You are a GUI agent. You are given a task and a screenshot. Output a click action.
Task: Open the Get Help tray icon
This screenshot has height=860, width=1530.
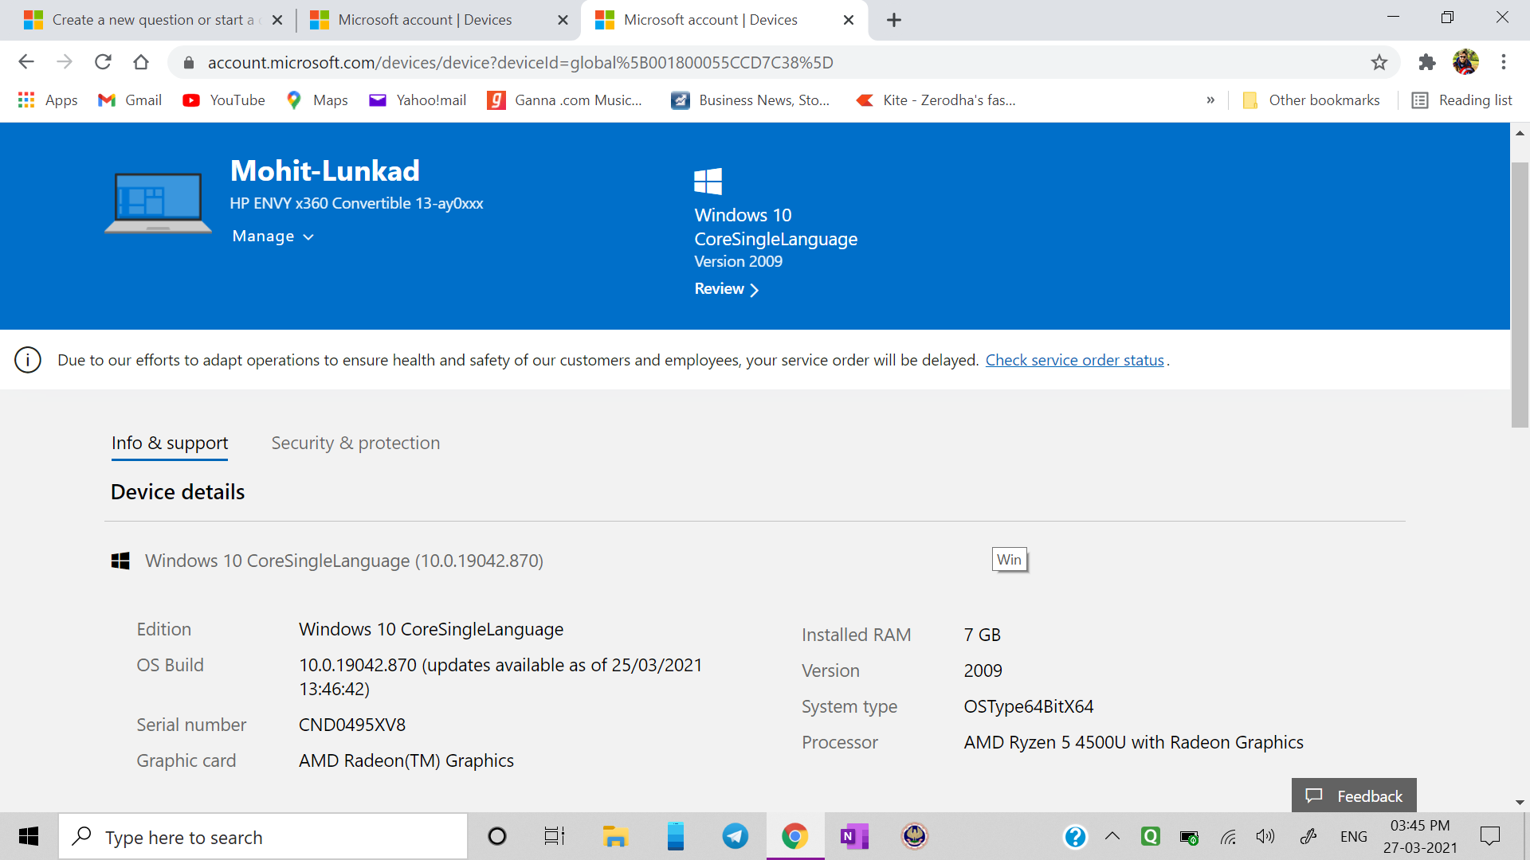tap(1075, 837)
